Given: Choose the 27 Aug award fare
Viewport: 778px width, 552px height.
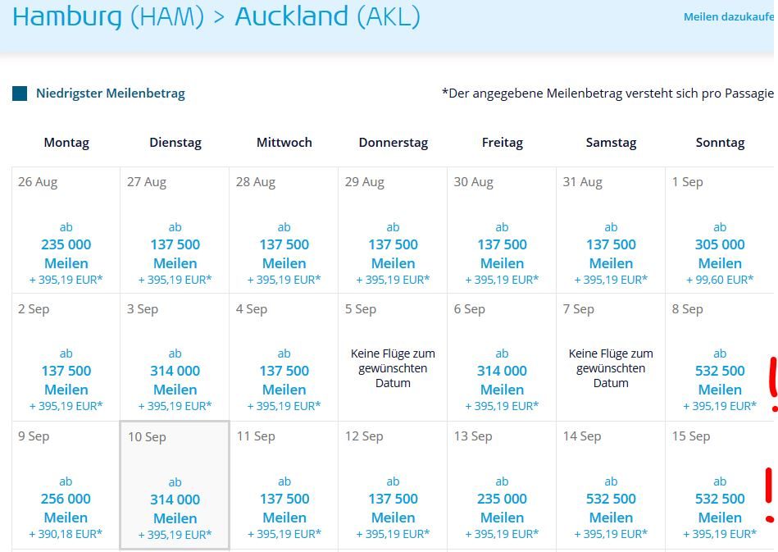Looking at the screenshot, I should 175,230.
